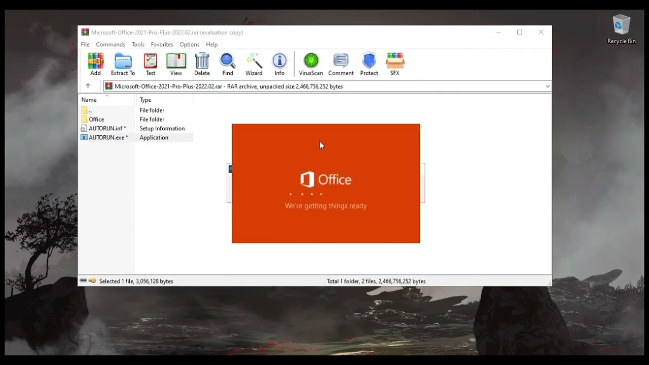Select the AUTORUN.inf file

point(136,128)
